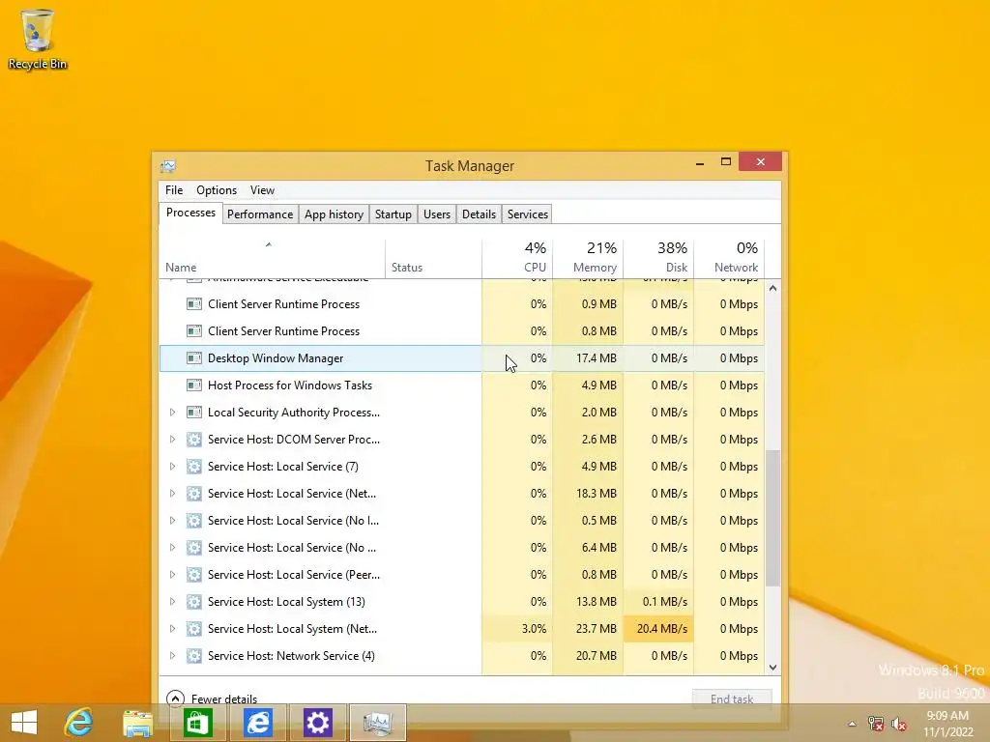Image resolution: width=990 pixels, height=742 pixels.
Task: Open the Options menu
Action: point(217,190)
